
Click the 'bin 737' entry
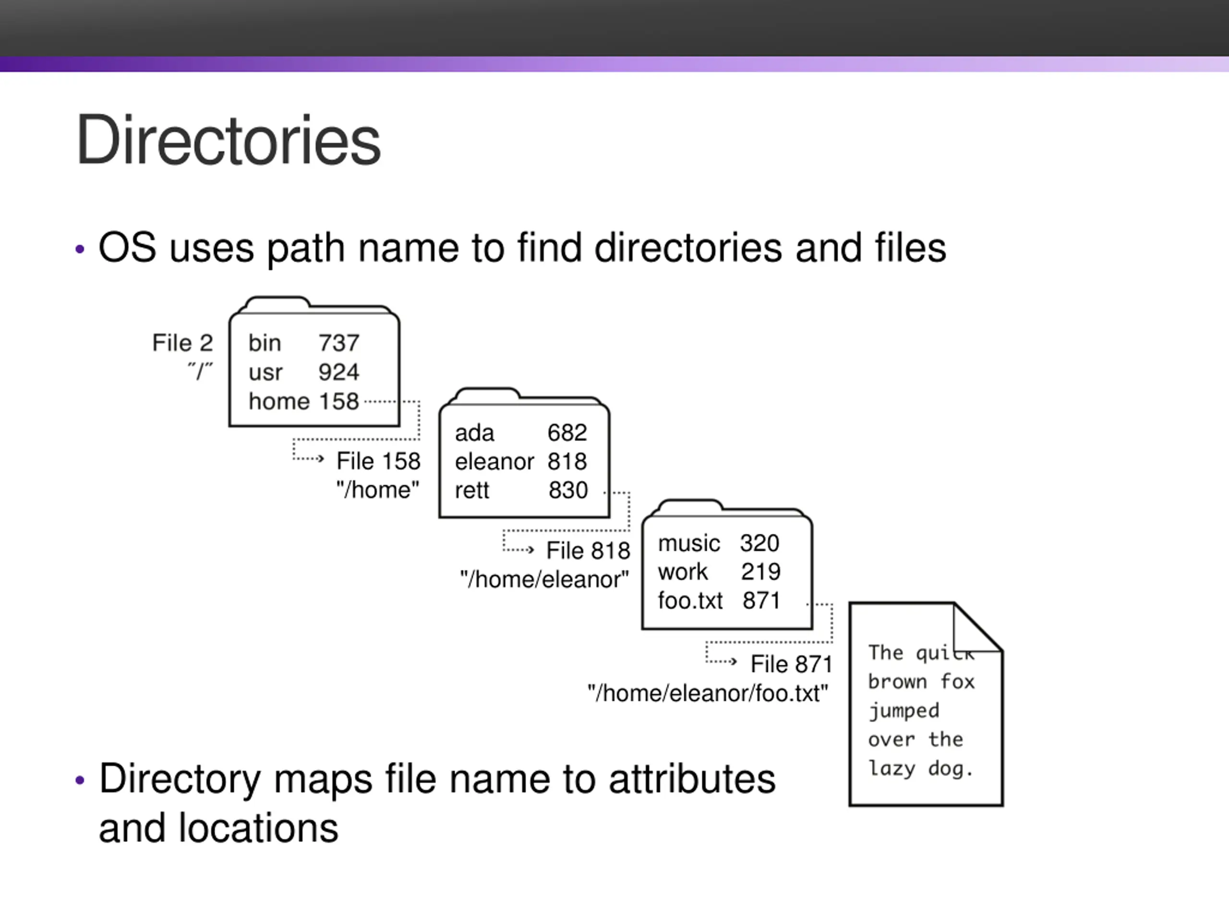point(303,343)
